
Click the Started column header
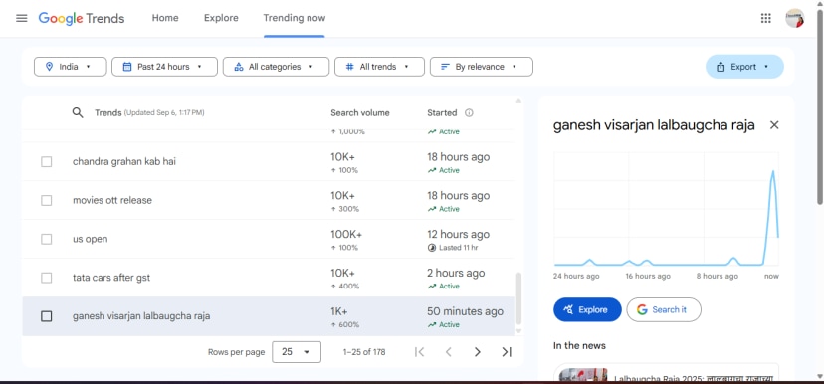(x=442, y=113)
